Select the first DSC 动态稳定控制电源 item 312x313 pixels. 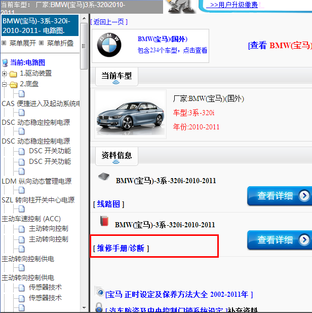(x=36, y=122)
